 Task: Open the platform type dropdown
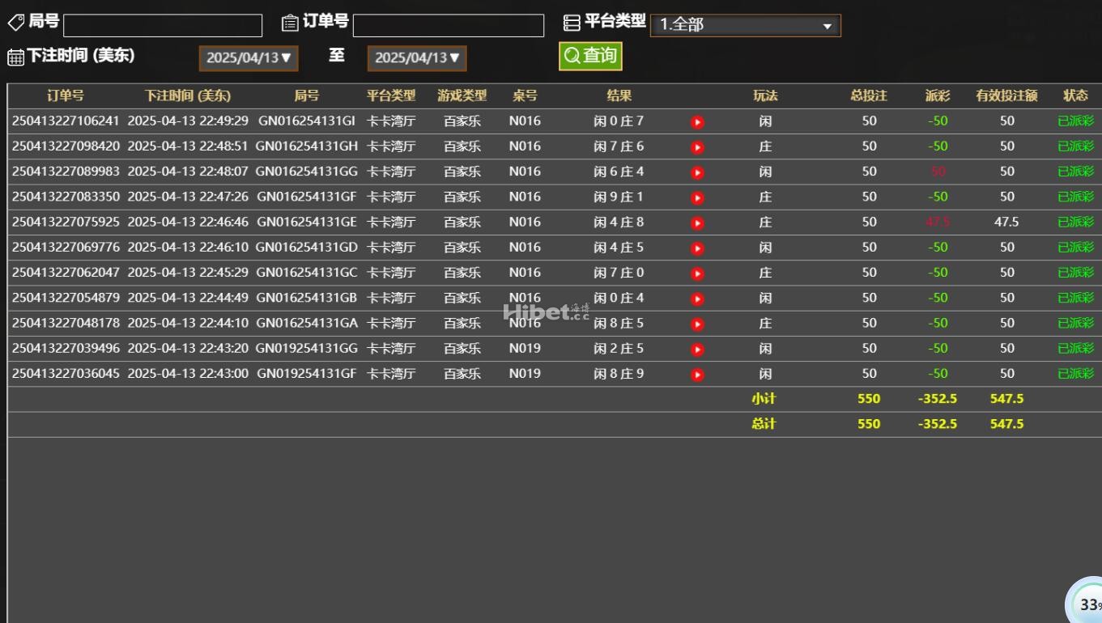[x=745, y=25]
